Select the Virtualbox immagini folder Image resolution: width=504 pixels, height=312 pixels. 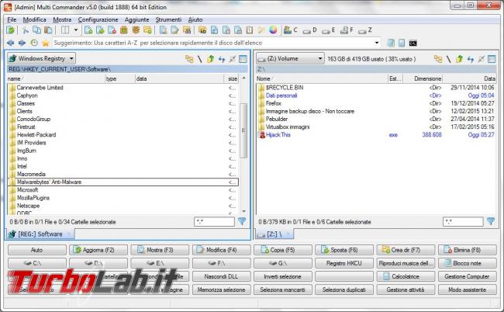tap(376, 127)
